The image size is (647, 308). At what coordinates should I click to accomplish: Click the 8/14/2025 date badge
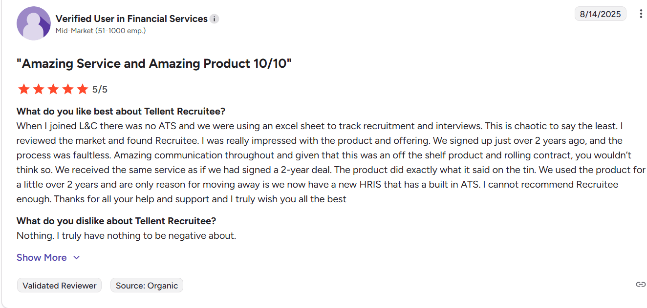(600, 14)
